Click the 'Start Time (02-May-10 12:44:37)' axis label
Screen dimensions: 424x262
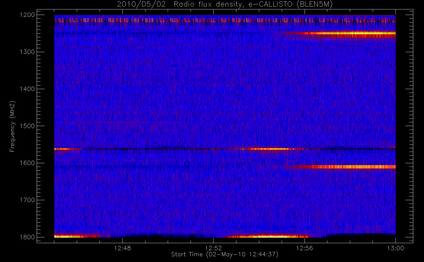[x=225, y=254]
